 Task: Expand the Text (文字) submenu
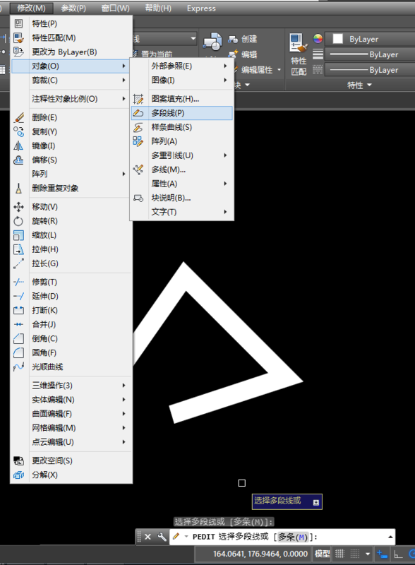[181, 212]
